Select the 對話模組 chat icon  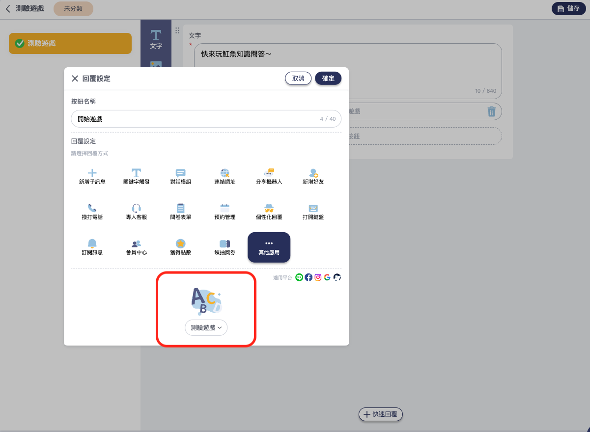(x=180, y=173)
